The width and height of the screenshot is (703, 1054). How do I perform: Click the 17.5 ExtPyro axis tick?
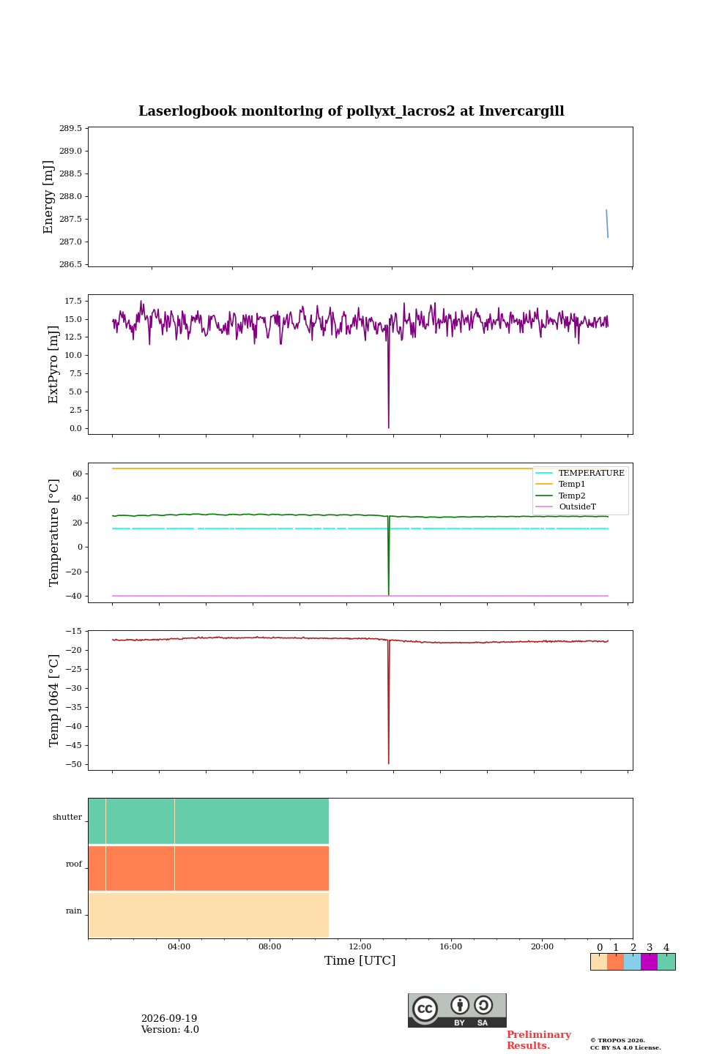pos(73,301)
